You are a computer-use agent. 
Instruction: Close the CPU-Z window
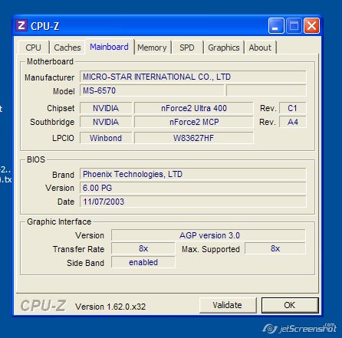(x=311, y=25)
